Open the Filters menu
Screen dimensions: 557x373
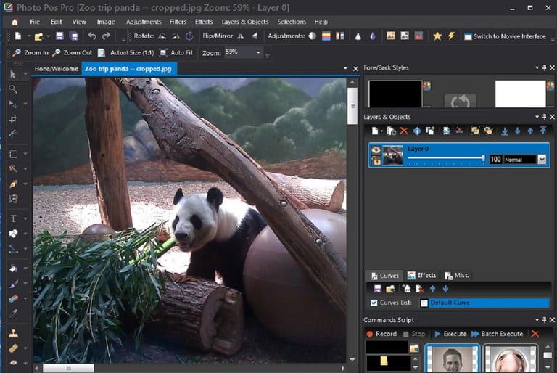coord(178,22)
